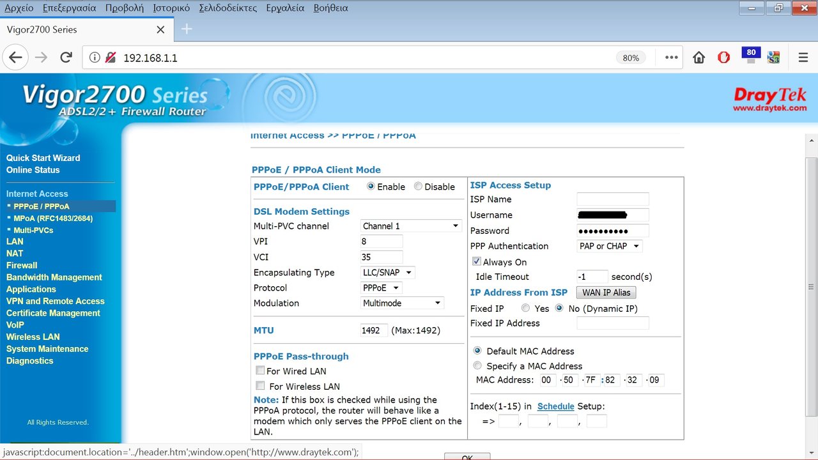818x460 pixels.
Task: Open VPN and Remote Access in sidebar
Action: 56,301
